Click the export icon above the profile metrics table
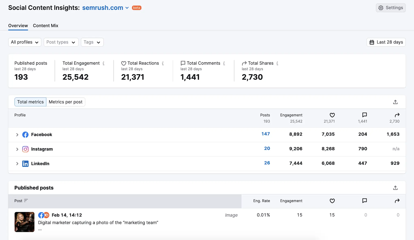Viewport: 414px width, 240px height. 395,102
